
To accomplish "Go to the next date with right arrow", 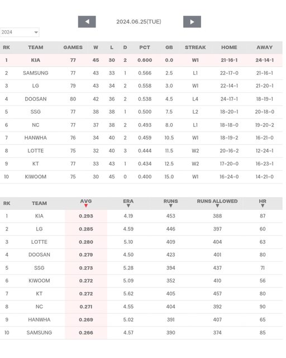I will click(x=192, y=22).
